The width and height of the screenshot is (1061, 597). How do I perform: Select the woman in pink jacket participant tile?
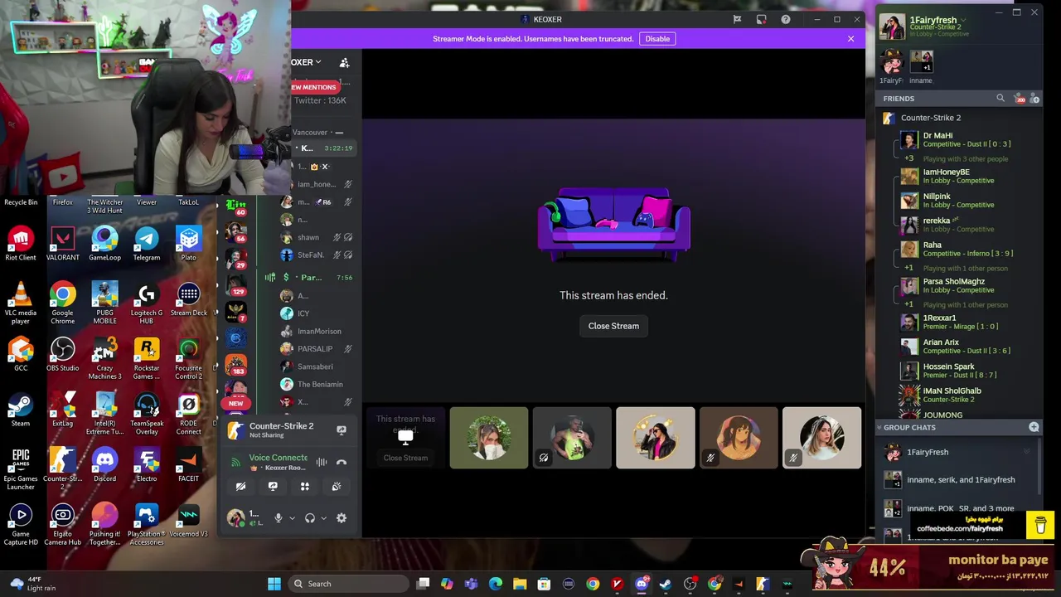[x=655, y=438]
